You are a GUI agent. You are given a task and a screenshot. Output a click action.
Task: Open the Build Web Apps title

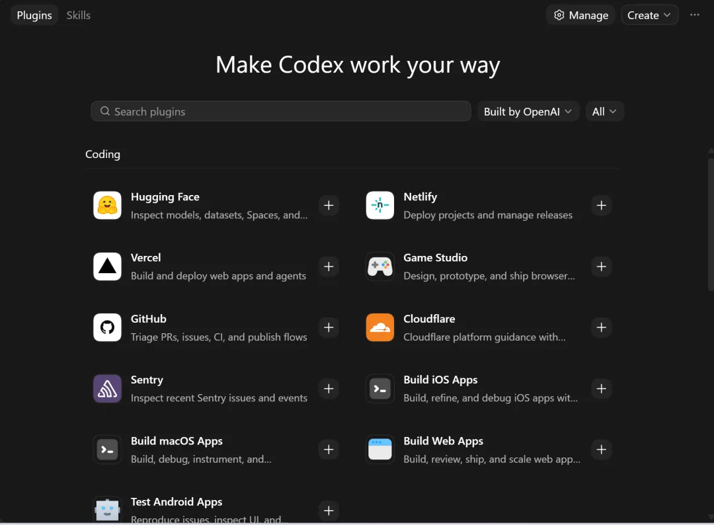443,441
